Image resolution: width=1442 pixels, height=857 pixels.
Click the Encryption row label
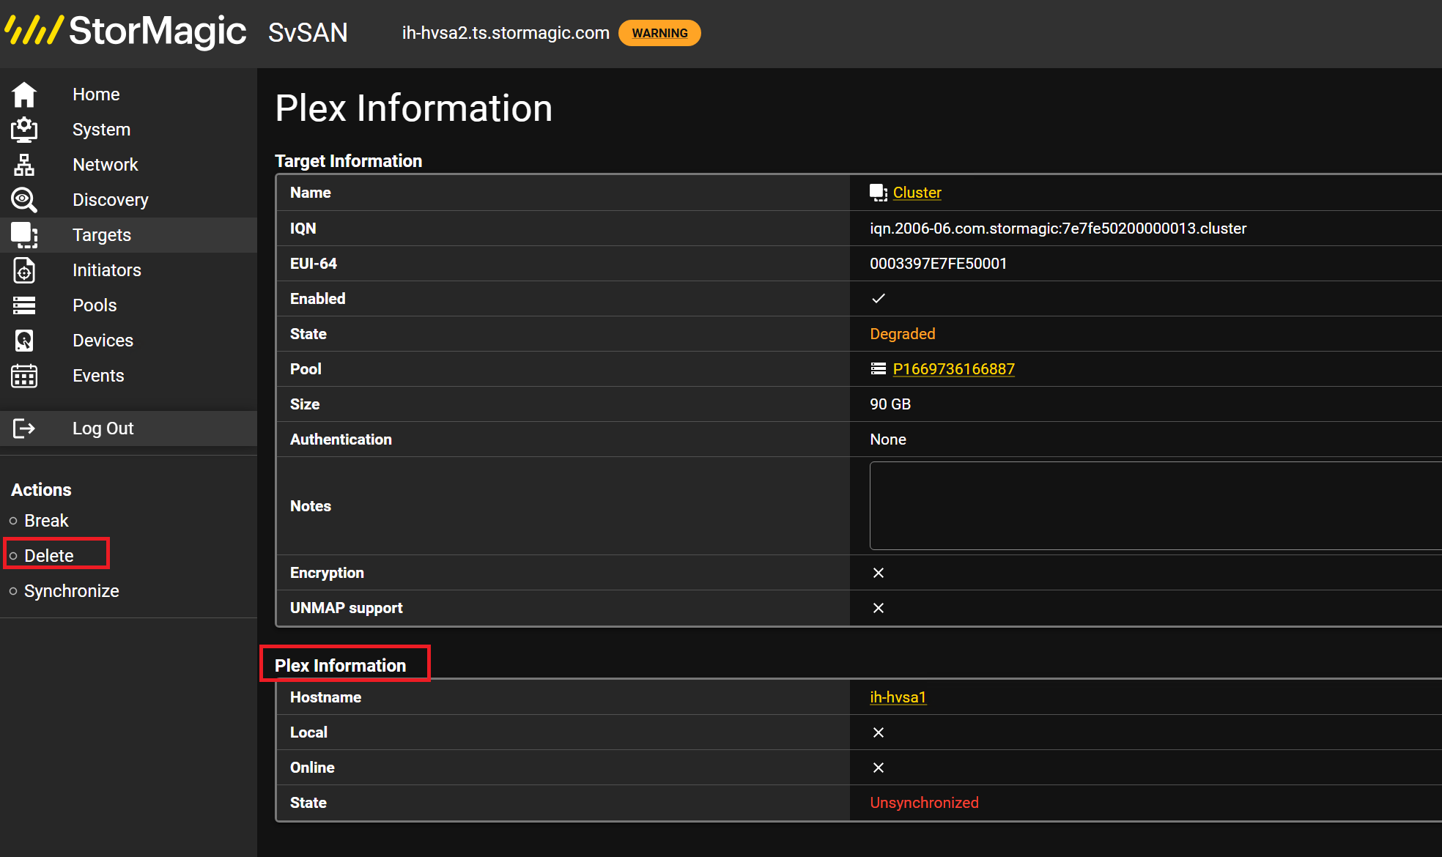(327, 573)
